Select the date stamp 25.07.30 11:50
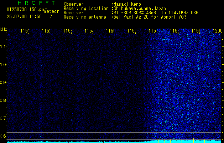Viewport: 224px width, 143px height. point(24,17)
